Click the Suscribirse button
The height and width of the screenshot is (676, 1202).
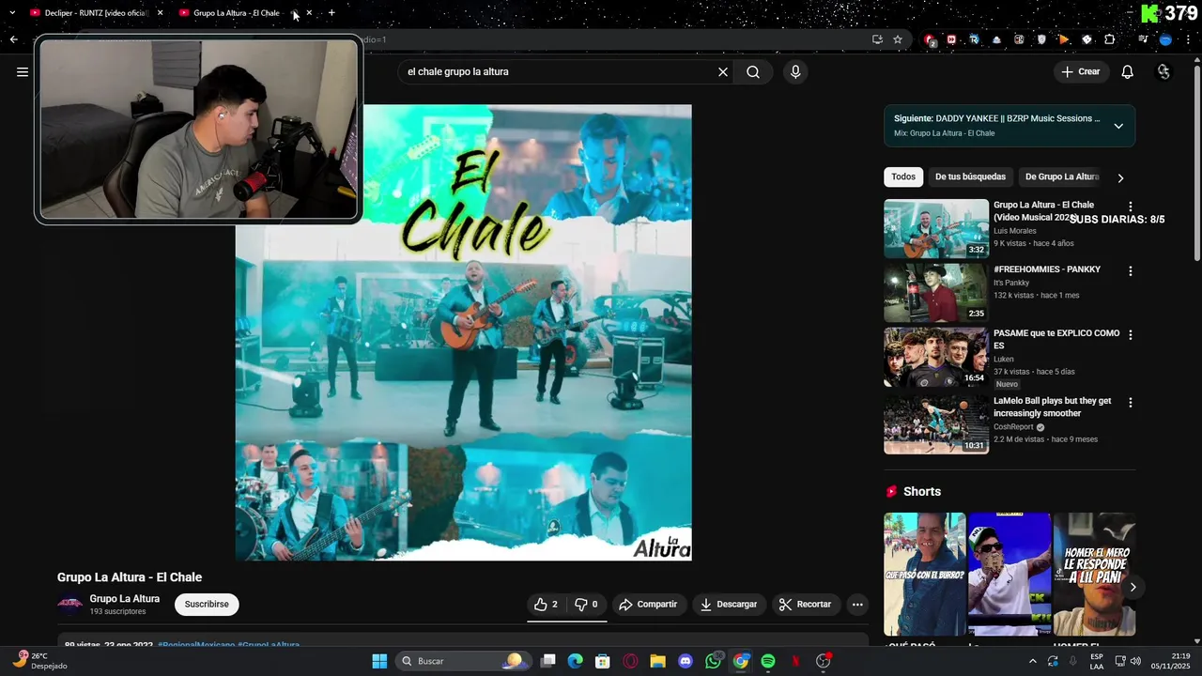207,605
